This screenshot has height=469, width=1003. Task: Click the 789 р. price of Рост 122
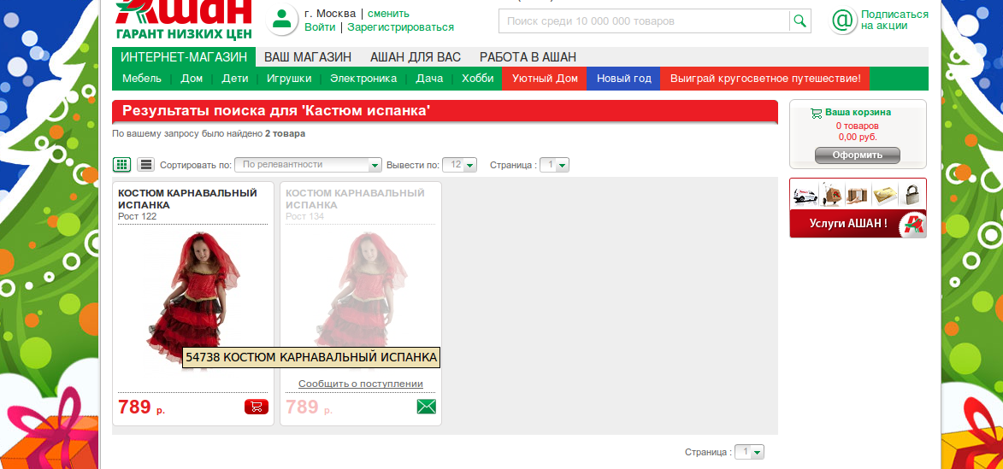click(141, 407)
